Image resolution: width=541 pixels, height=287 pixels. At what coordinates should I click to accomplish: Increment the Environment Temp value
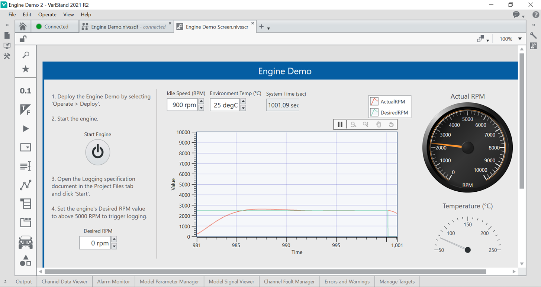[x=243, y=101]
